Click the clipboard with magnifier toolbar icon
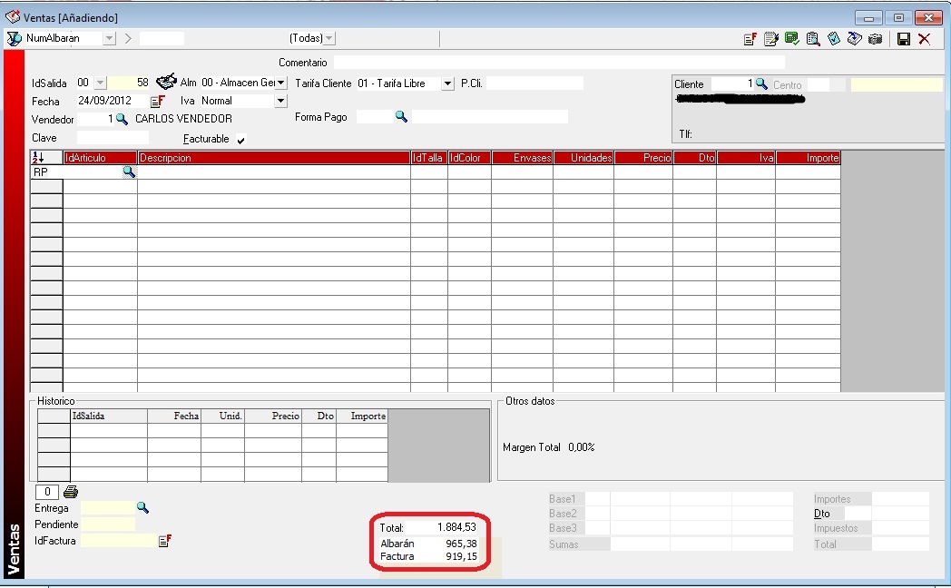This screenshot has width=951, height=588. [x=813, y=39]
